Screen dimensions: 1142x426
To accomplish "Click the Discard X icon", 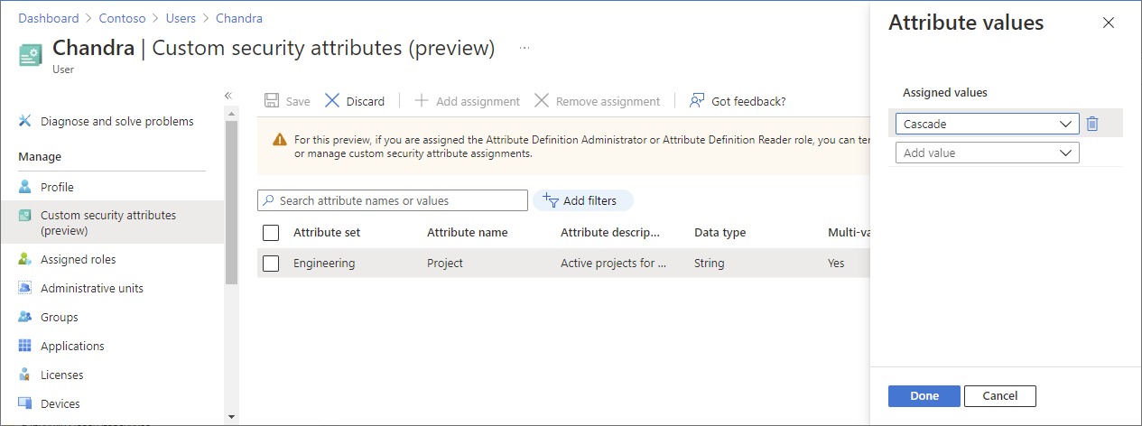I will tap(333, 101).
